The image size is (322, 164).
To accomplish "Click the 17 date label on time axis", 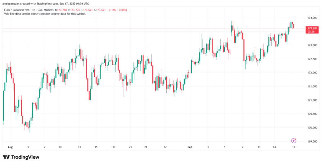I will click(x=293, y=147).
